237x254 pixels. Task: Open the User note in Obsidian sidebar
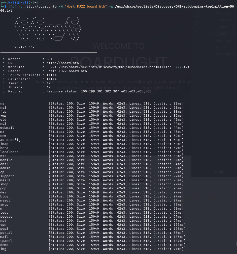point(223,34)
